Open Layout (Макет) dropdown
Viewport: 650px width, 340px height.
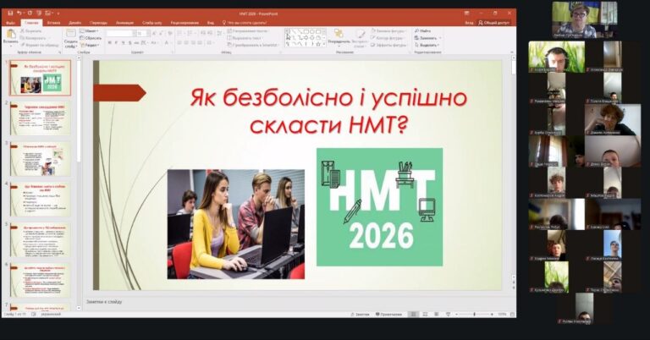[x=89, y=30]
